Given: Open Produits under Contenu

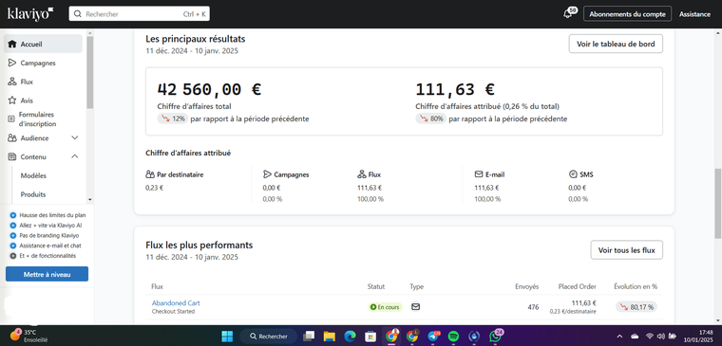Looking at the screenshot, I should pos(33,194).
